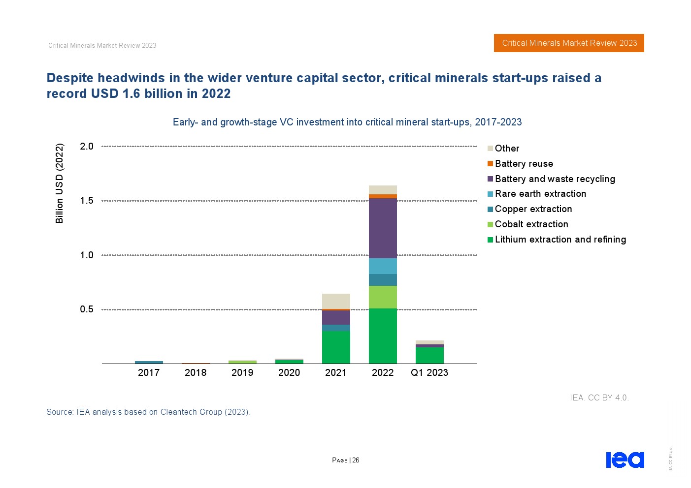Select the Battery reuse orange legend swatch

[x=490, y=163]
